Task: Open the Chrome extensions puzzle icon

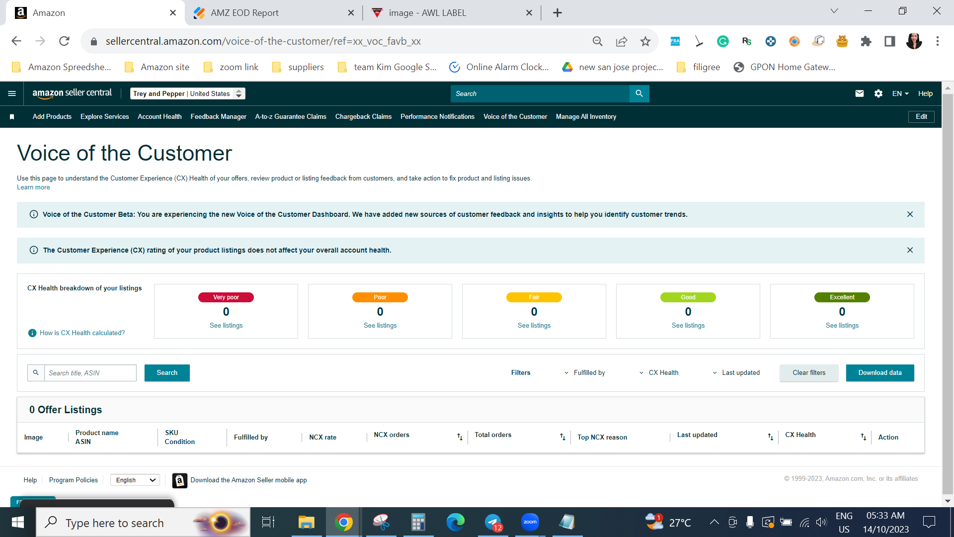Action: pos(866,41)
